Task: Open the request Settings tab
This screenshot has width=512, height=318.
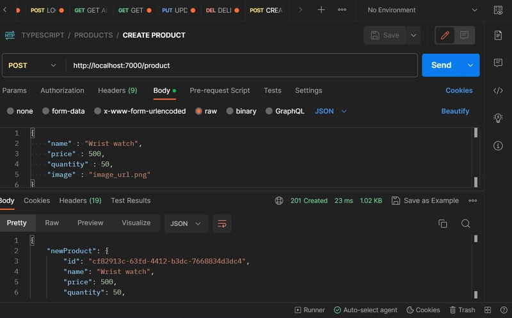Action: pos(308,90)
